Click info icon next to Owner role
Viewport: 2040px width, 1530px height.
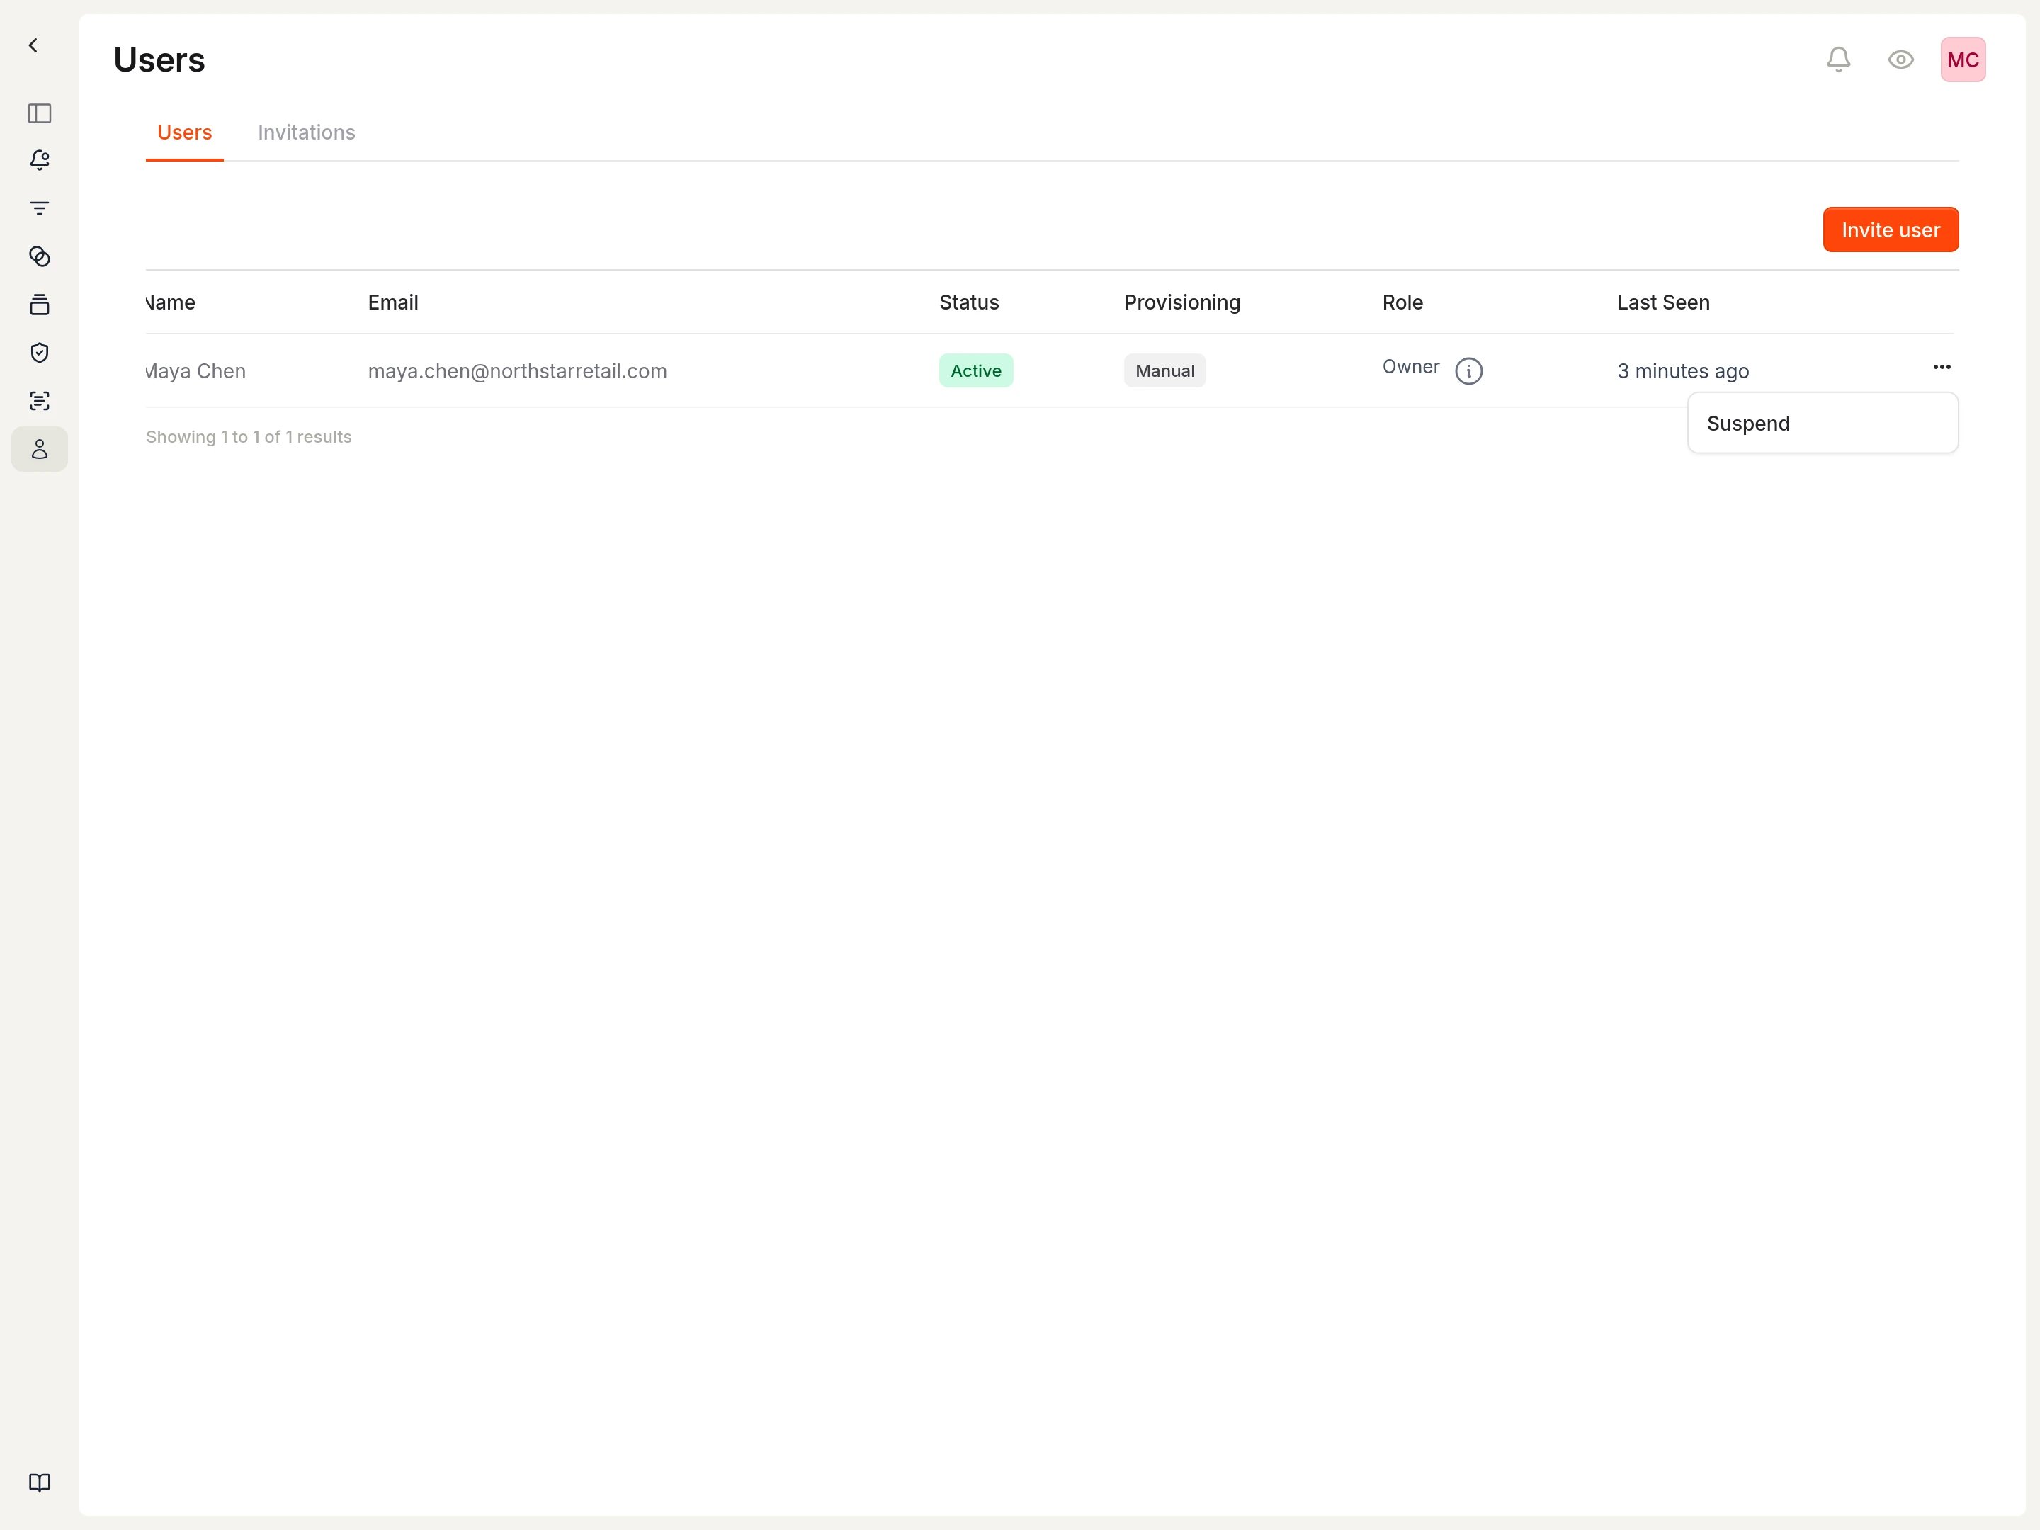click(x=1468, y=370)
